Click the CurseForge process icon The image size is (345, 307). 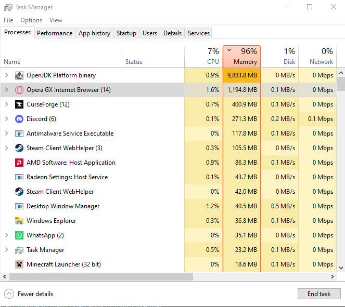coord(19,104)
